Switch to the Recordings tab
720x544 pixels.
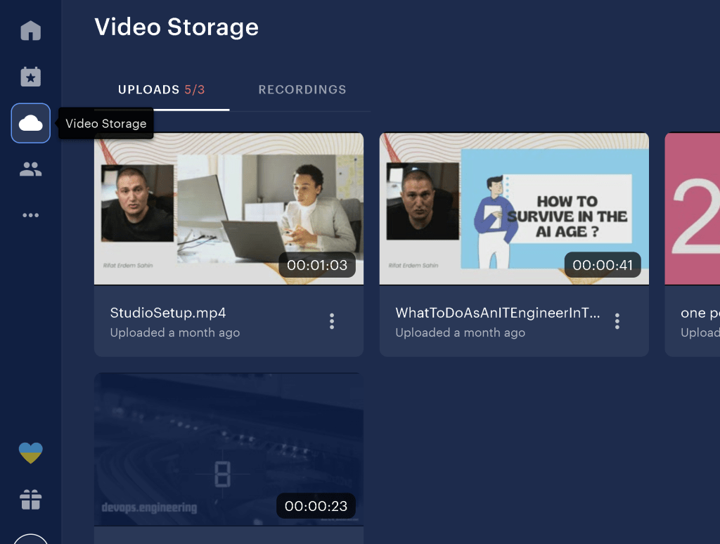point(302,89)
